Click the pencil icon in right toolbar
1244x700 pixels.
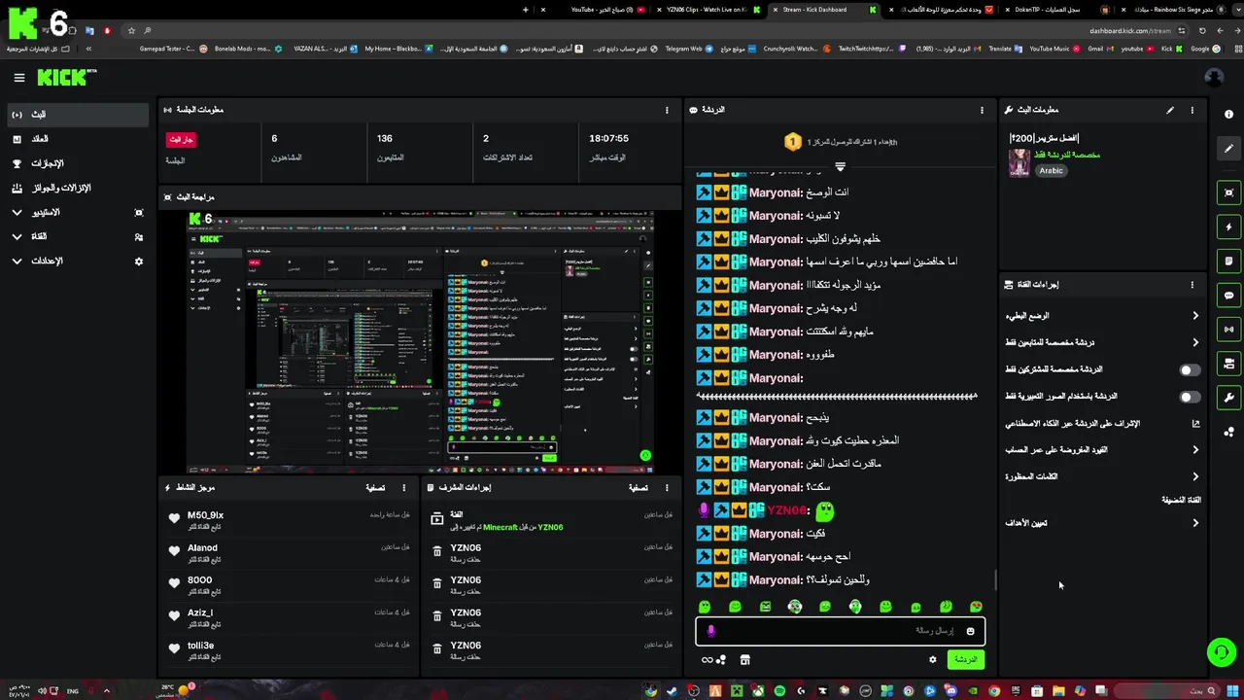point(1229,149)
